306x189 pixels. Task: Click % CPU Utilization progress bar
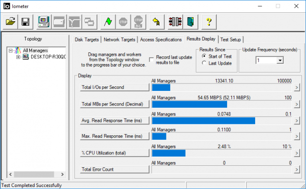coord(222,153)
